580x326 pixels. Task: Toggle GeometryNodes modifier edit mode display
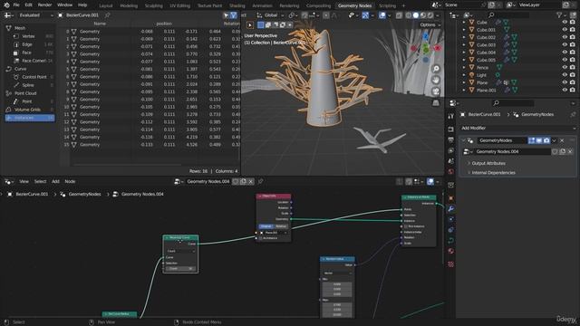click(x=532, y=140)
